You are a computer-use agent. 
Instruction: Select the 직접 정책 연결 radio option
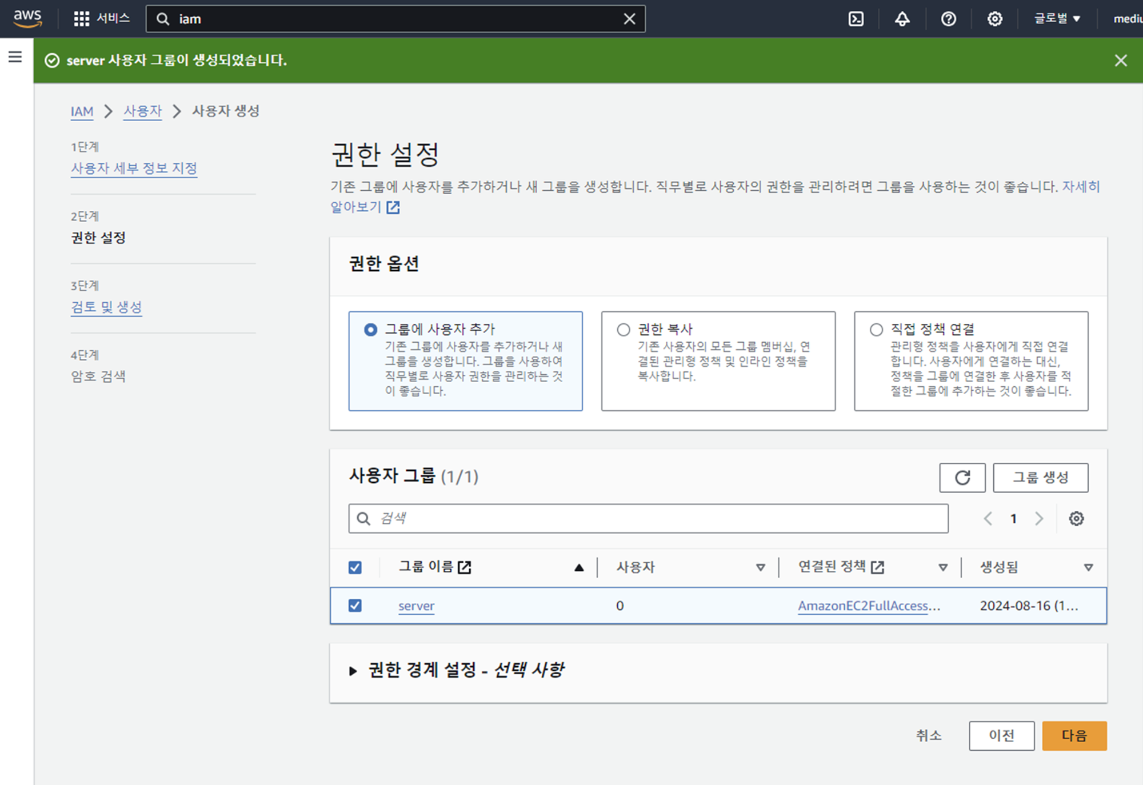click(x=876, y=330)
